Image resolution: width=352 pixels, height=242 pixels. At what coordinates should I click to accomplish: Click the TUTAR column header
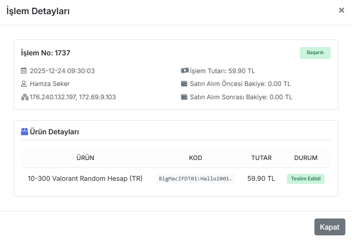coord(261,158)
